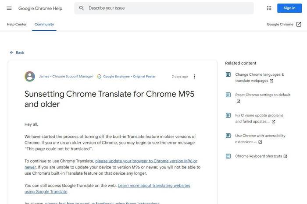Click the back arrow icon
The height and width of the screenshot is (204, 307).
[x=11, y=53]
